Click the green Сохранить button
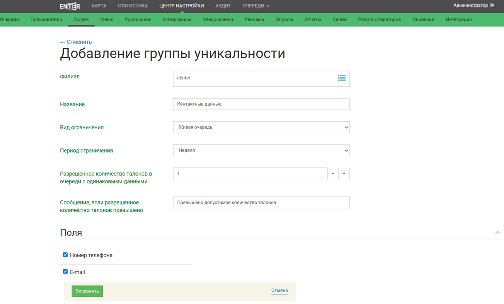504x304 pixels. (87, 291)
